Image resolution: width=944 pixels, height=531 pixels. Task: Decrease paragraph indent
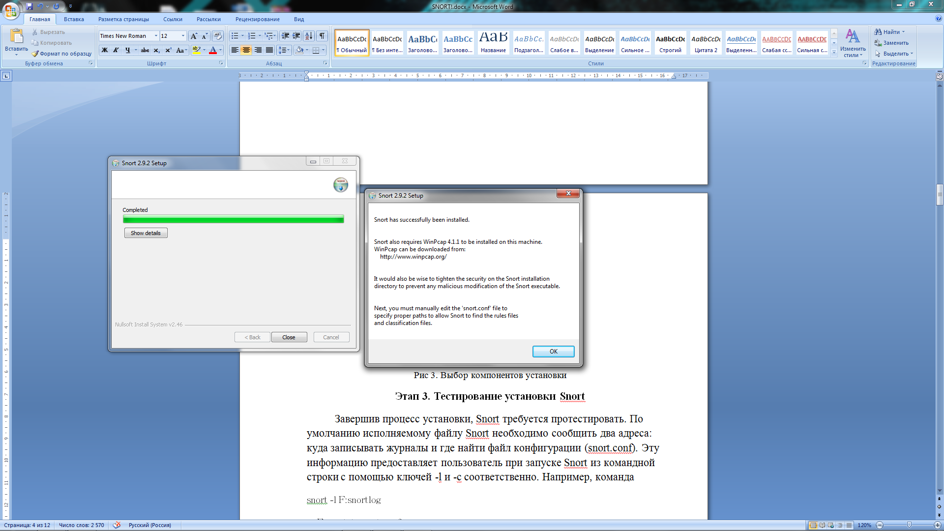click(x=285, y=36)
